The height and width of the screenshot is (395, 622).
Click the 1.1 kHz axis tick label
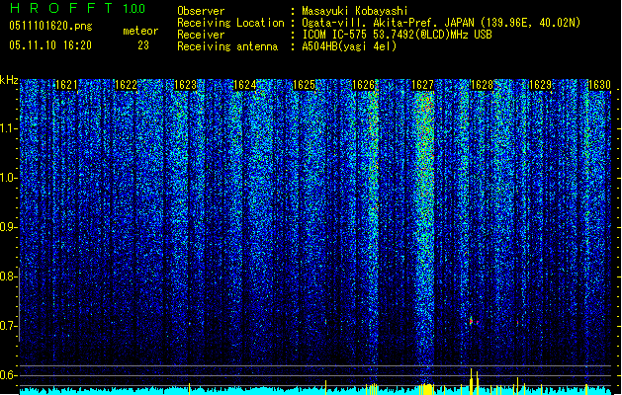[x=9, y=128]
